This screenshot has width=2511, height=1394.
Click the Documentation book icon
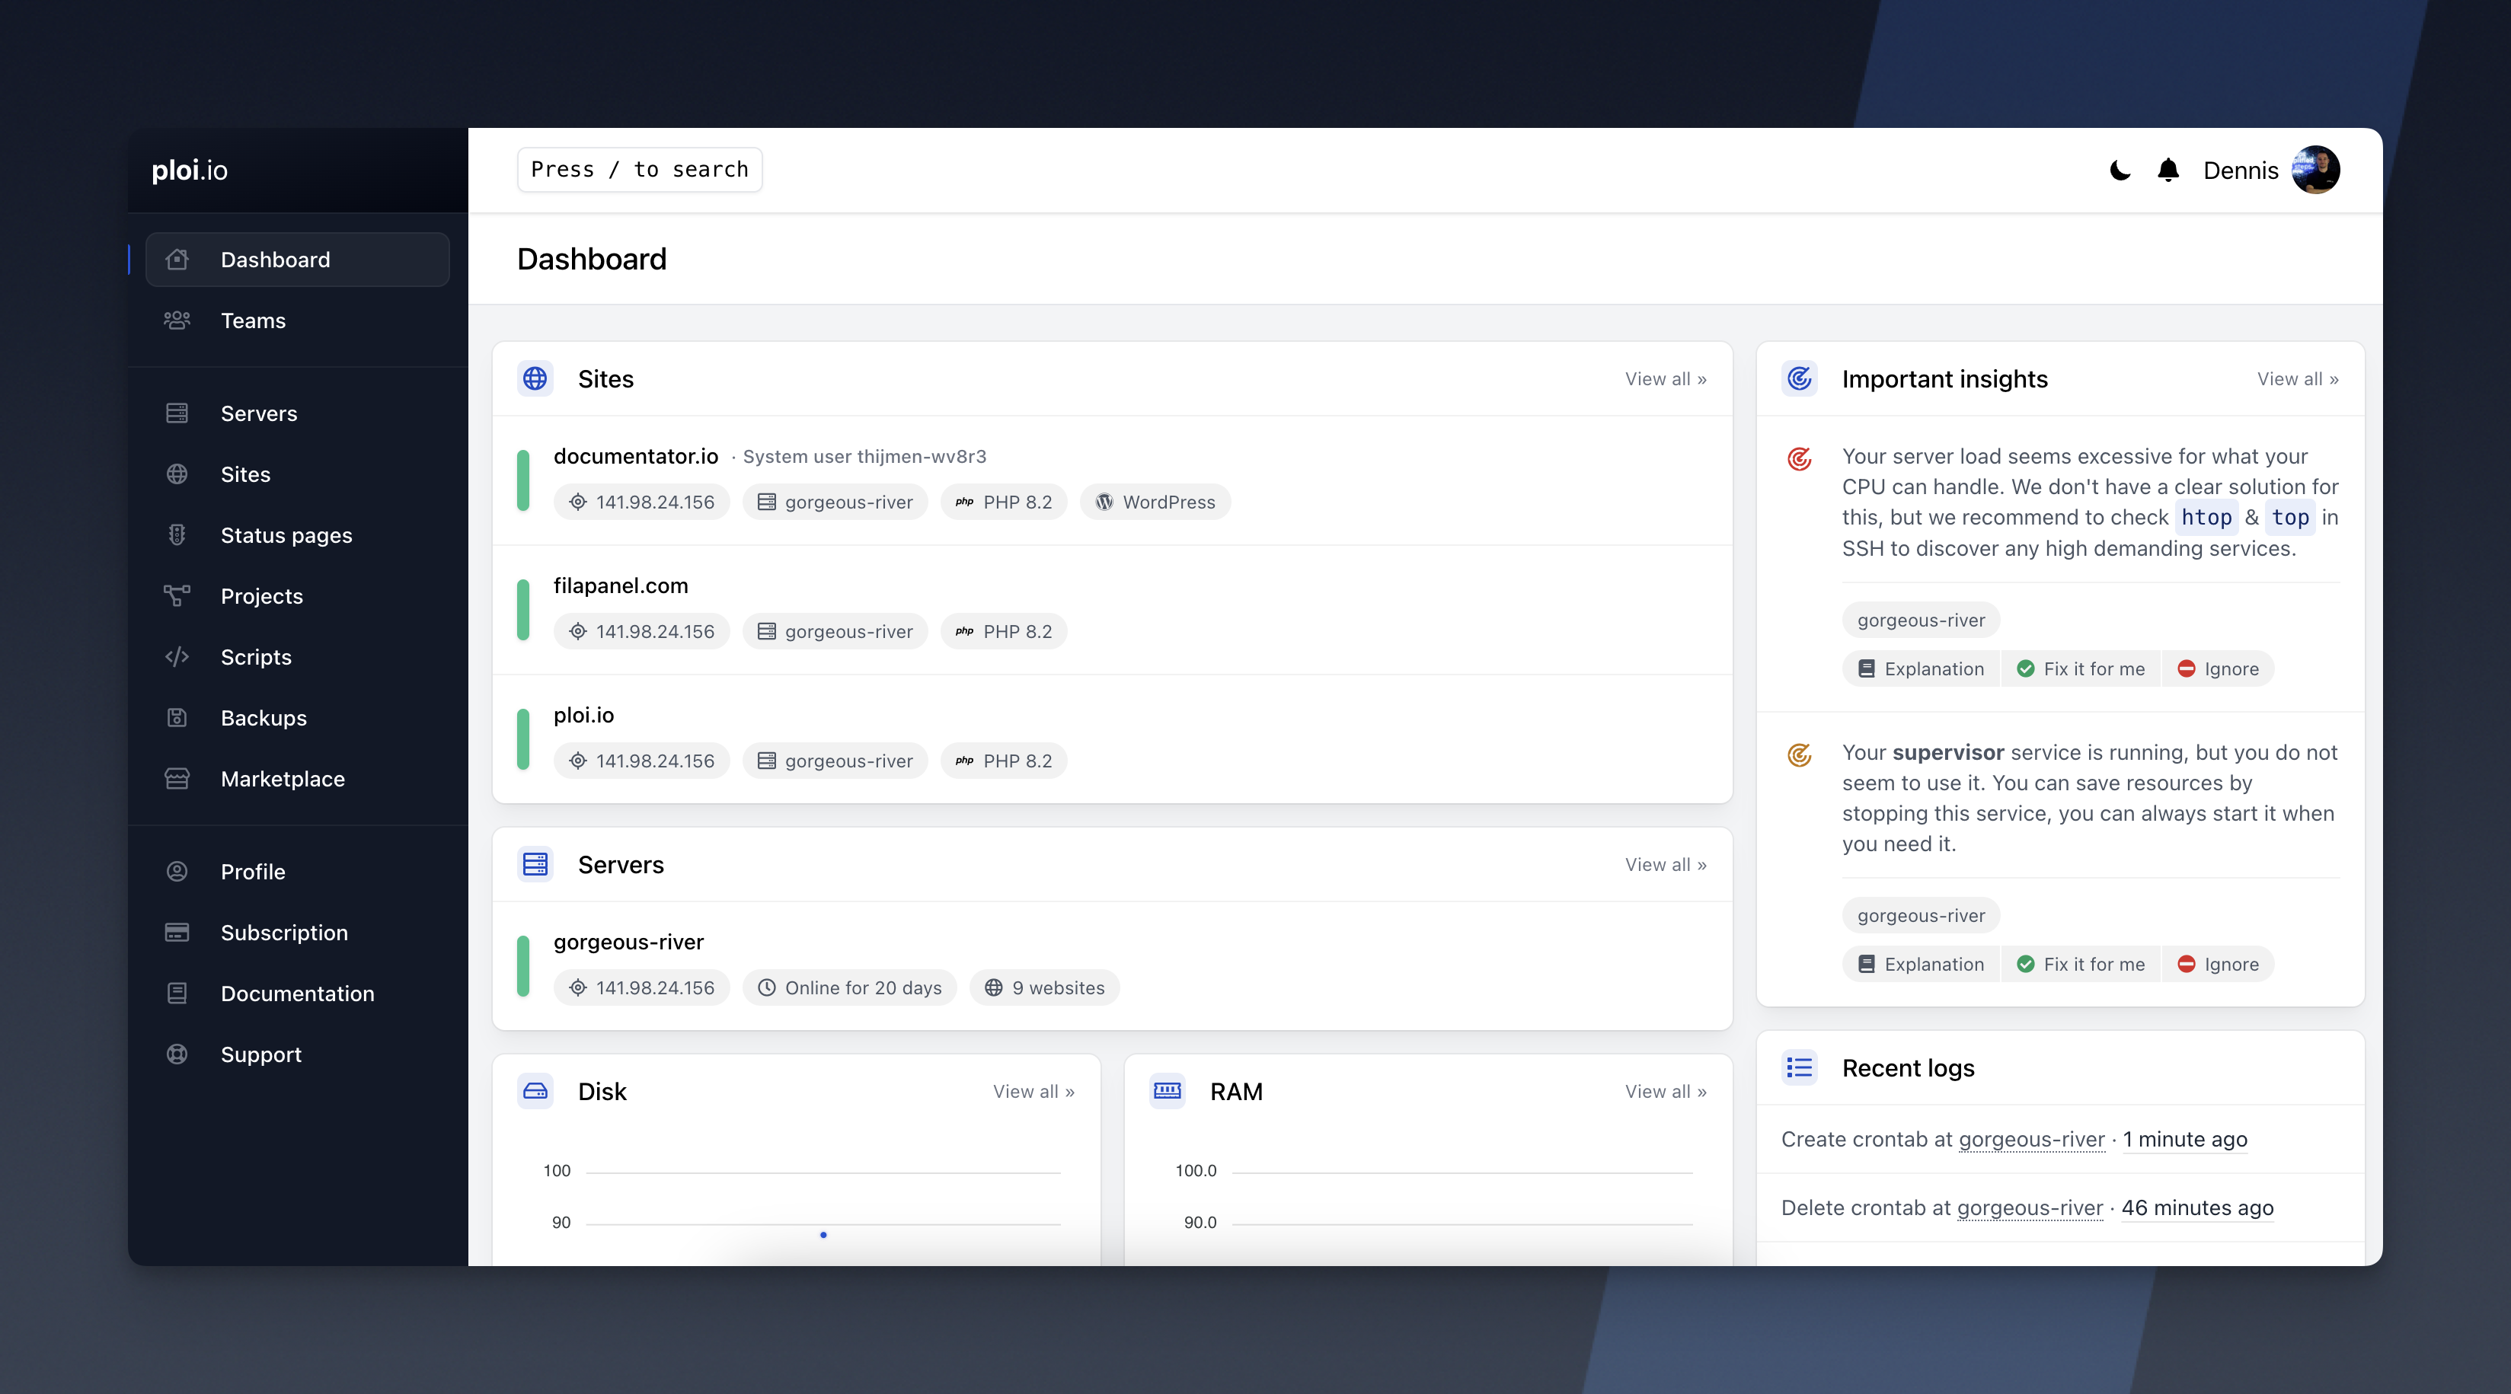177,993
